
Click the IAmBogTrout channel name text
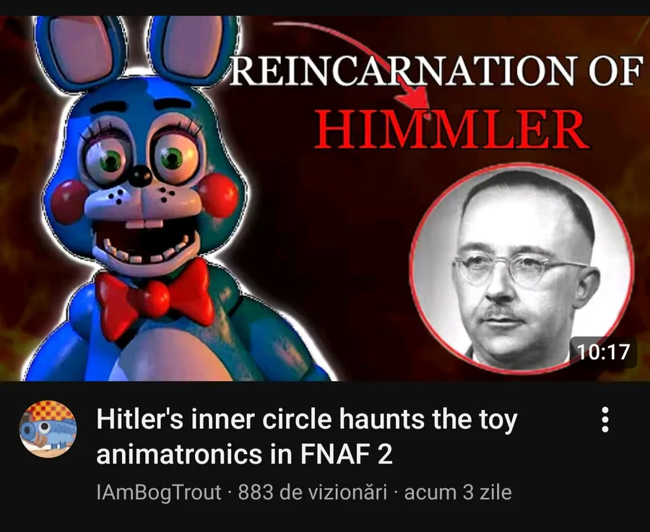(159, 492)
